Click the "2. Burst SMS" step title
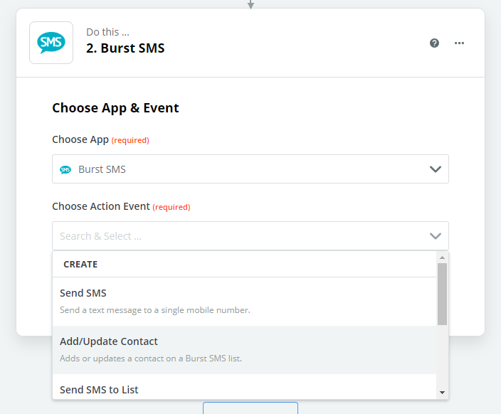This screenshot has height=414, width=501. (125, 49)
